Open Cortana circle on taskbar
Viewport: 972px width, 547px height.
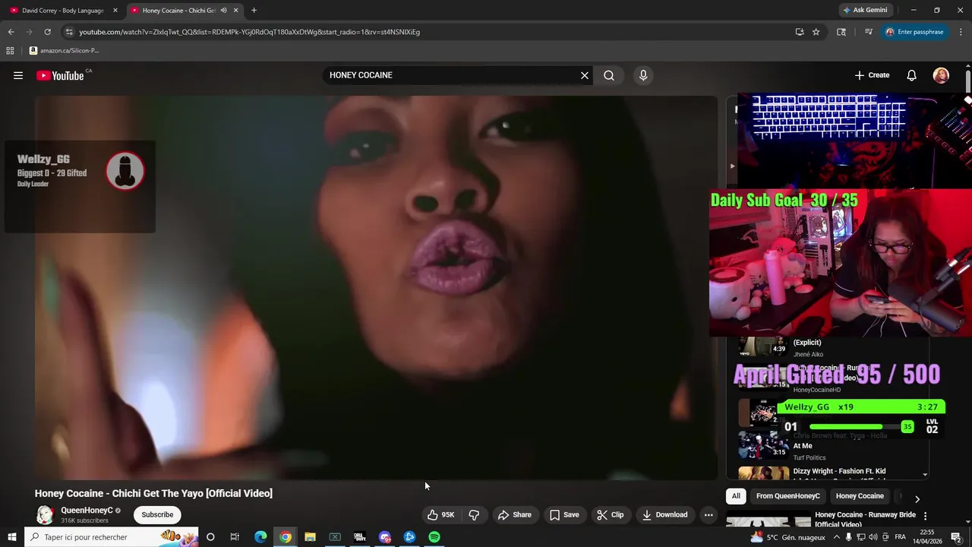point(210,537)
